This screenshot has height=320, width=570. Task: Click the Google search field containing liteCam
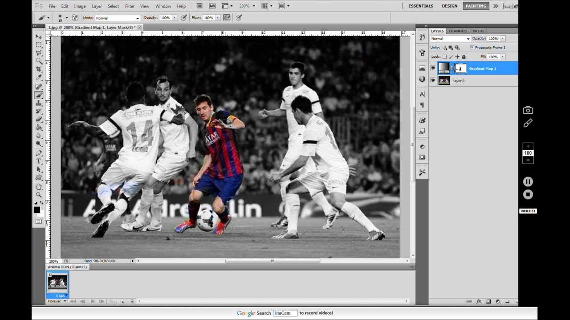coord(285,313)
